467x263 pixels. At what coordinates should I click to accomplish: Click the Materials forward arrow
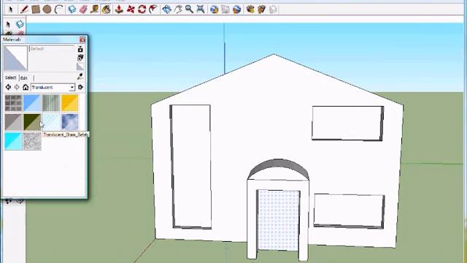coord(17,87)
